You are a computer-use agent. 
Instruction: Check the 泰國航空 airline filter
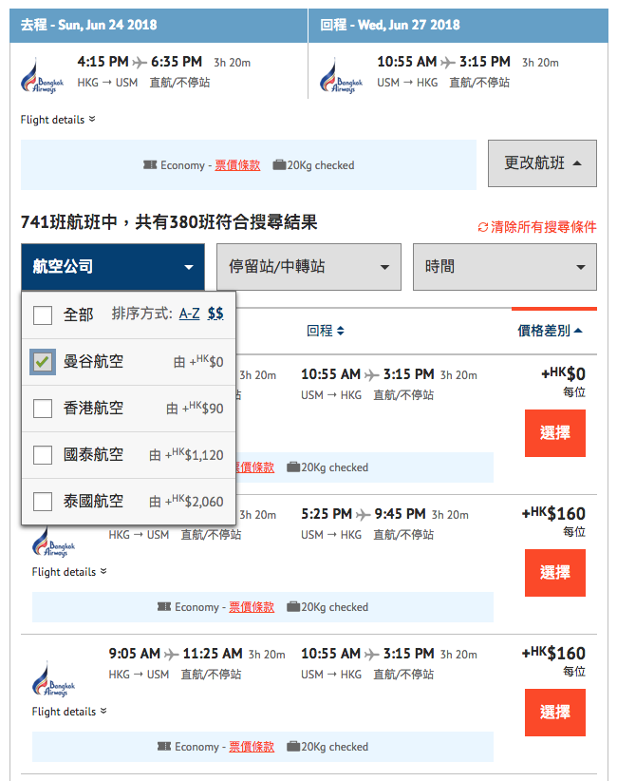coord(43,502)
